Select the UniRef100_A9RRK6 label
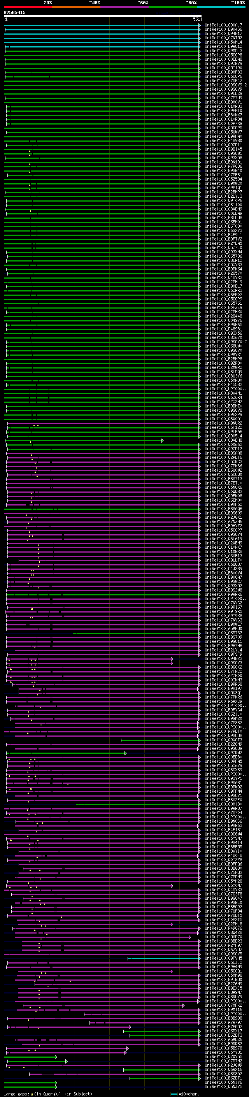 pos(223,595)
